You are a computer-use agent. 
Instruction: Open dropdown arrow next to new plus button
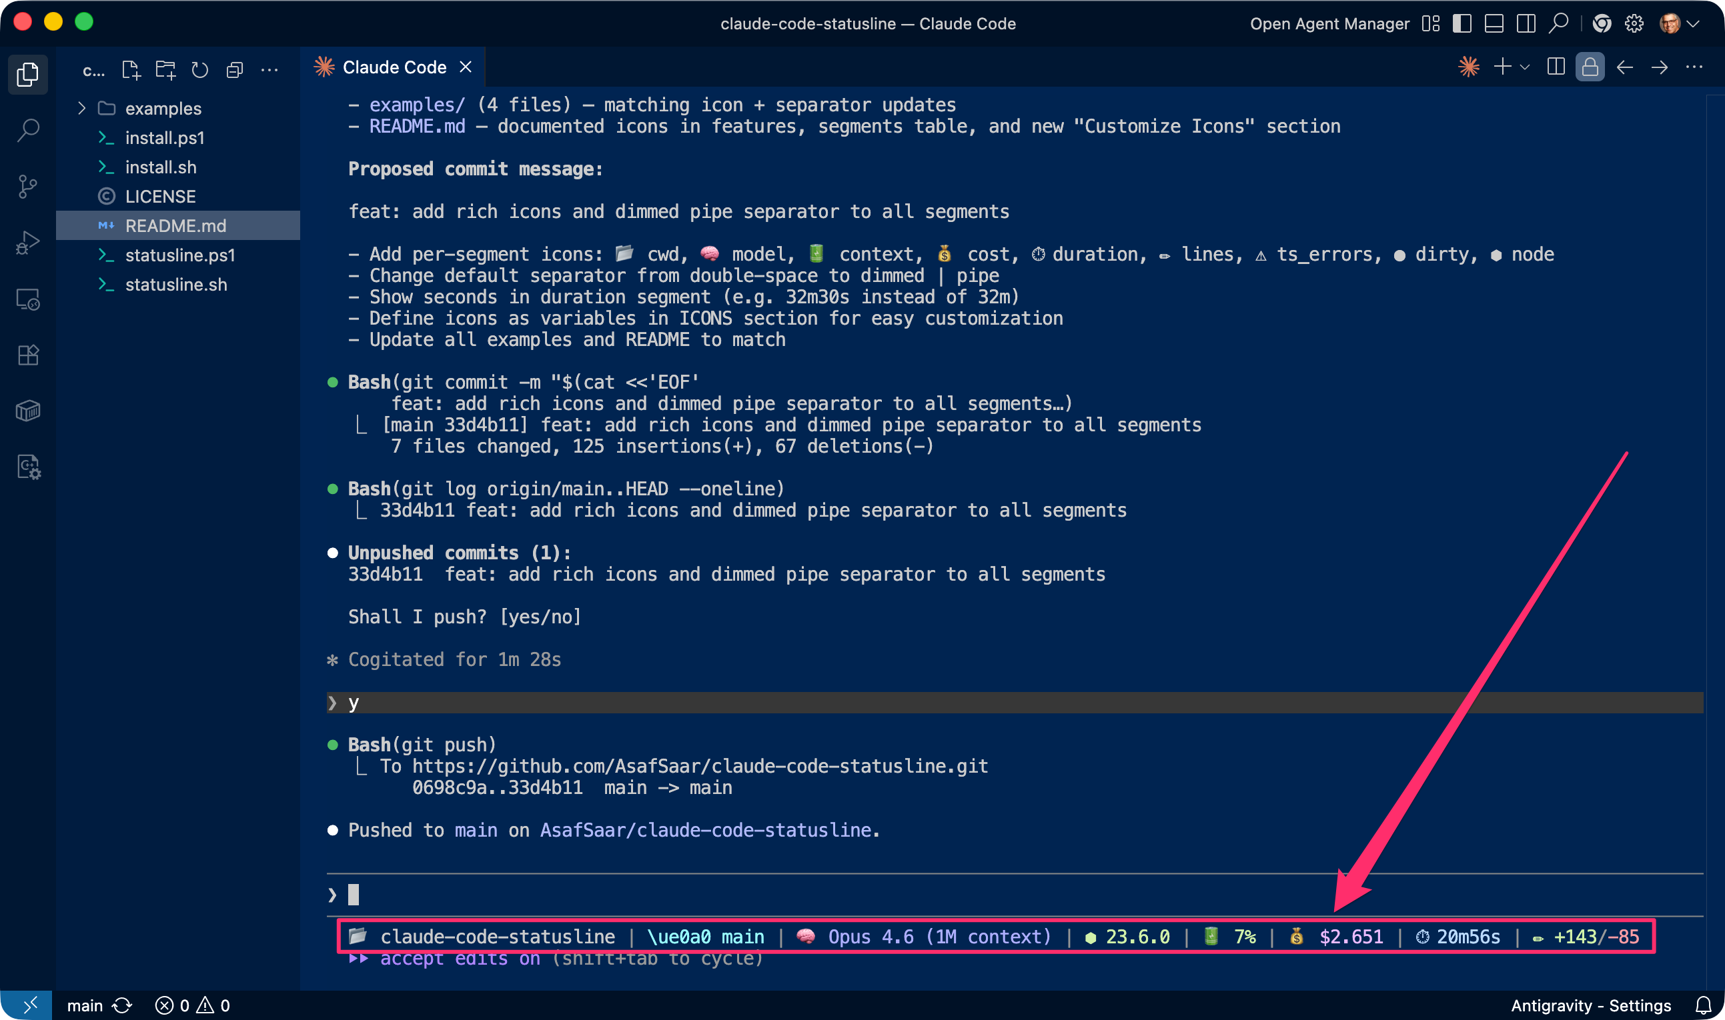(x=1525, y=67)
